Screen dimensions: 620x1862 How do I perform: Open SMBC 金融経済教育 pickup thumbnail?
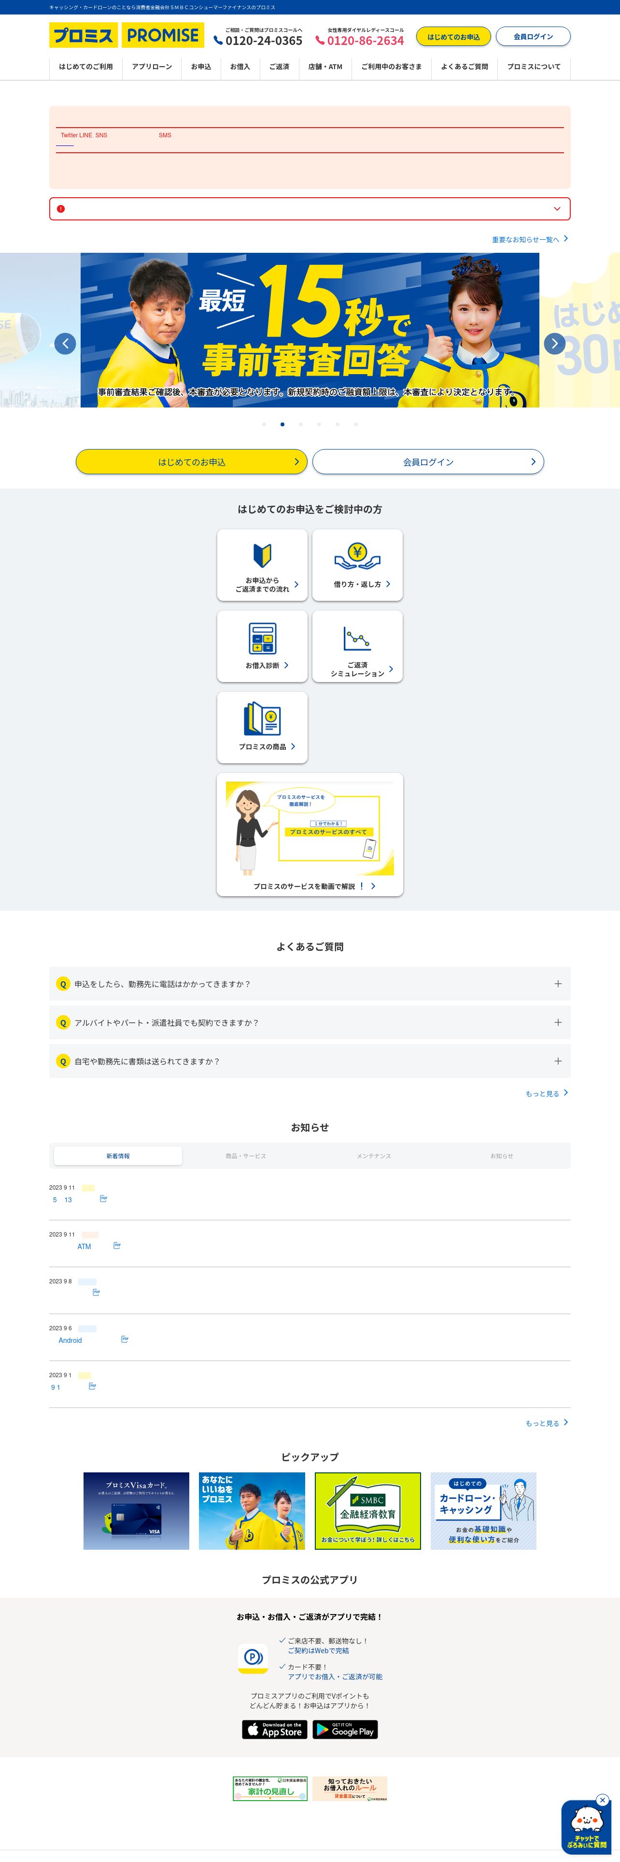[368, 1511]
